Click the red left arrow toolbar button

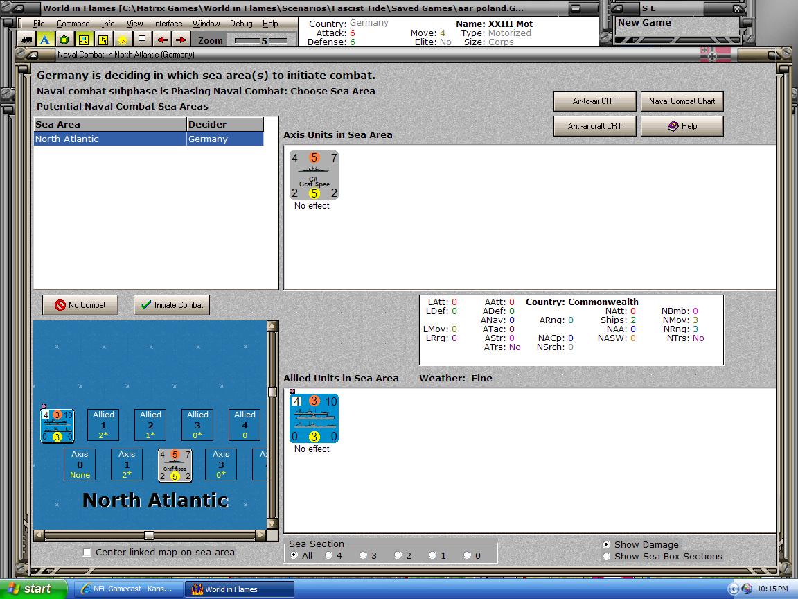tap(162, 40)
